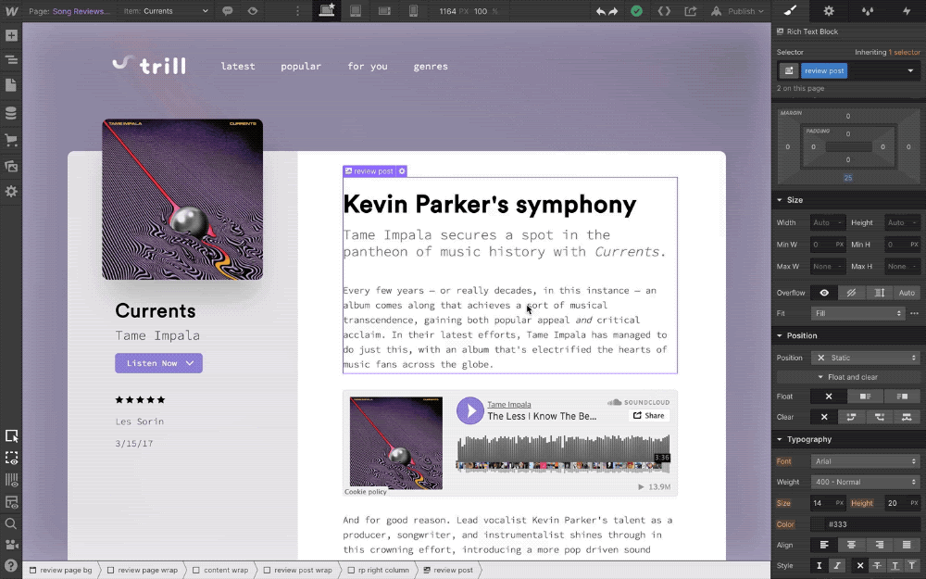926x579 pixels.
Task: Click the share export icon in top bar
Action: click(691, 10)
